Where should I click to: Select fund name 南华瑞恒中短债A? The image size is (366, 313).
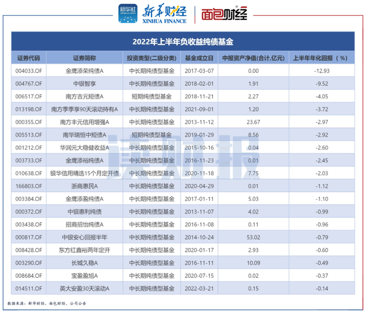coord(85,135)
